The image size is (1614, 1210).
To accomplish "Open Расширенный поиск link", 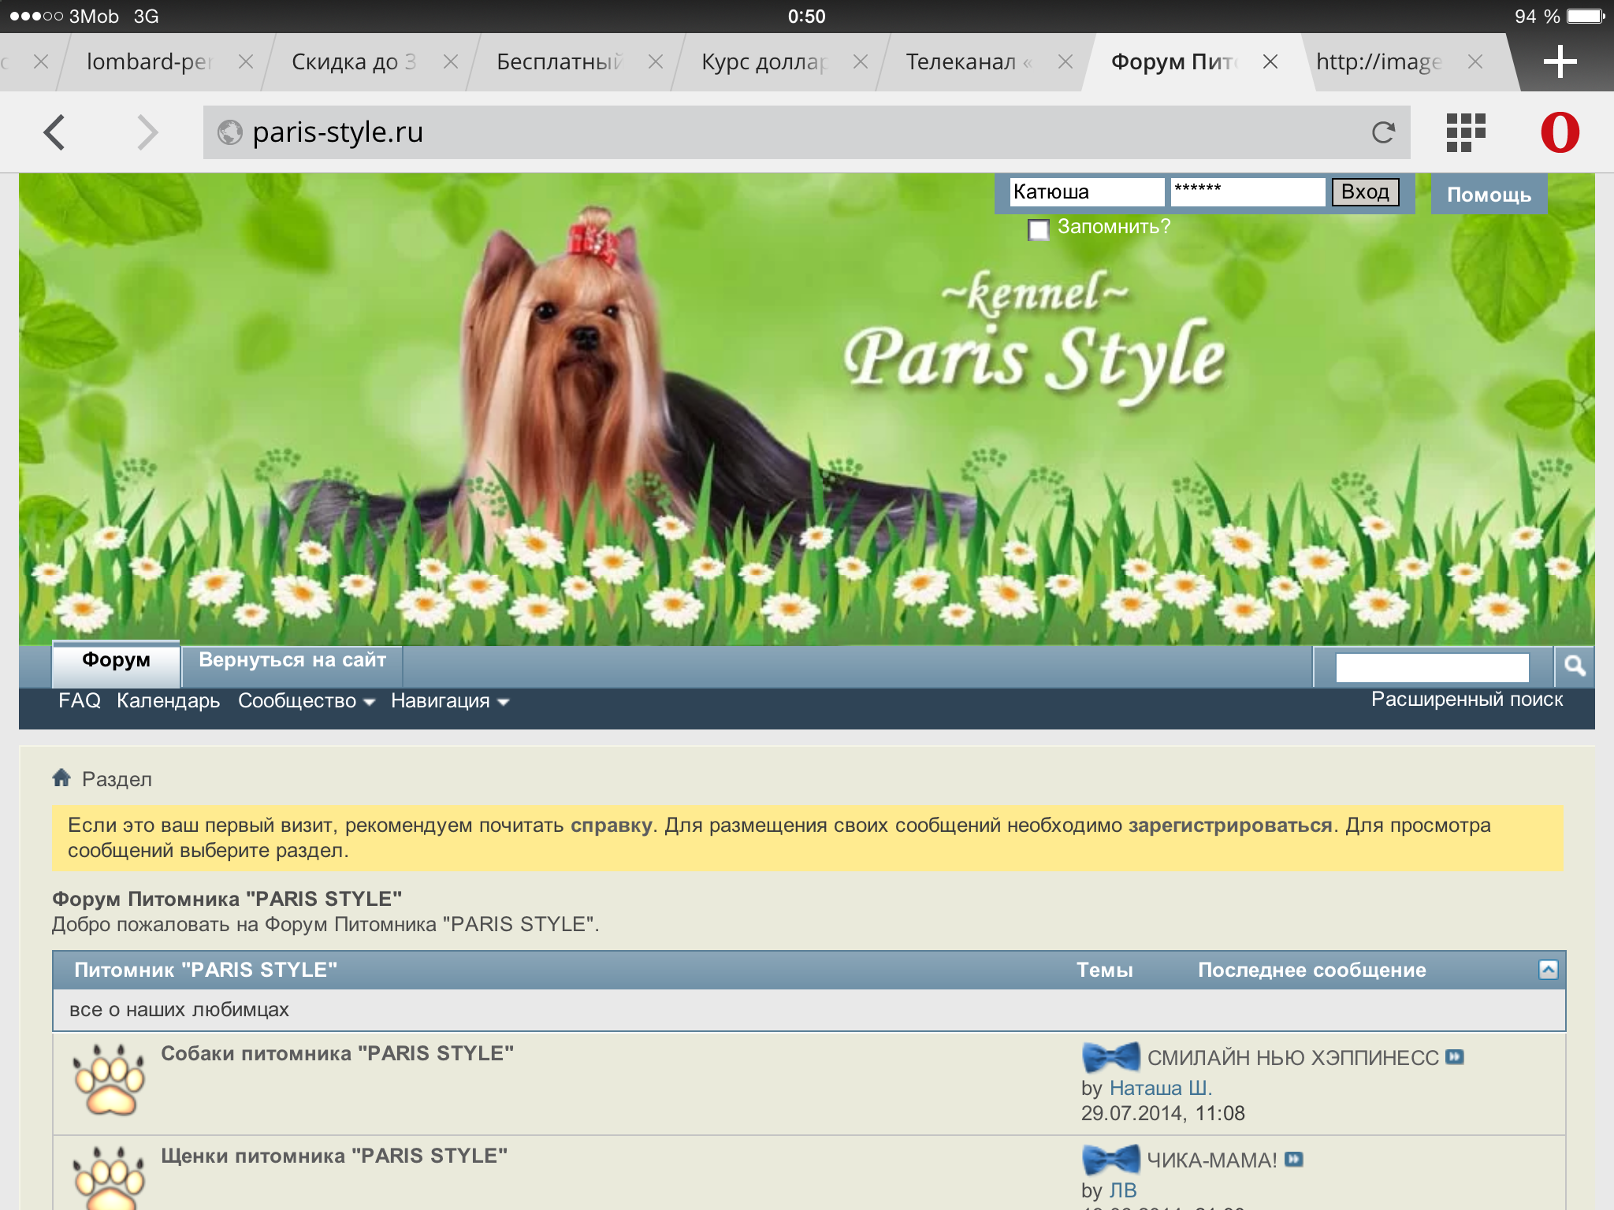I will tap(1467, 700).
